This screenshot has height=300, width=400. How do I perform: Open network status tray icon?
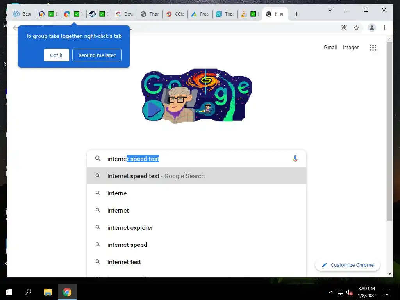(340, 292)
